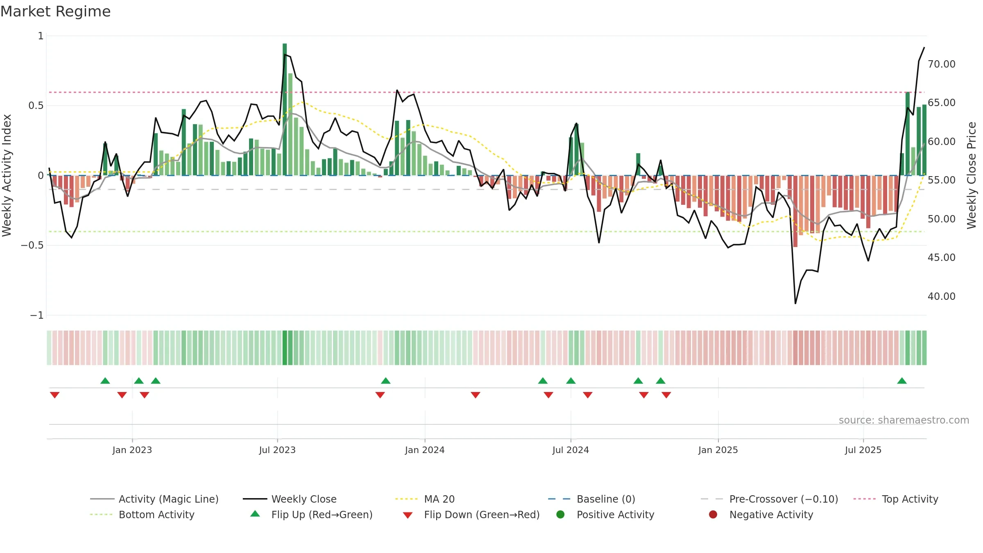This screenshot has width=983, height=553.
Task: Click the Weekly Close Price axis title
Action: (972, 175)
